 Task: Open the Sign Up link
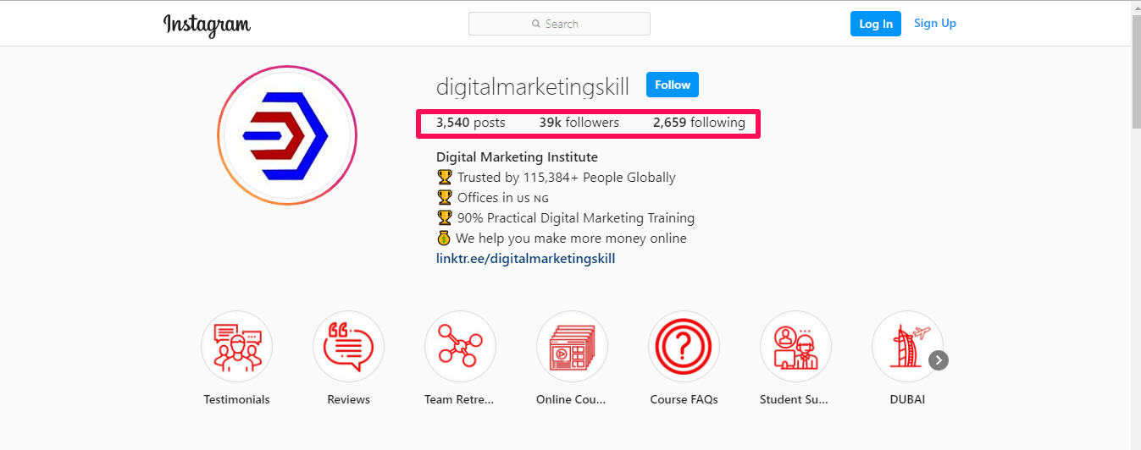point(935,23)
